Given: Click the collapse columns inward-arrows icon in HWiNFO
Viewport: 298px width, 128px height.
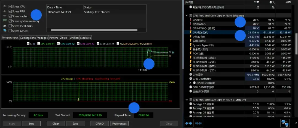Looking at the screenshot, I should 198,123.
